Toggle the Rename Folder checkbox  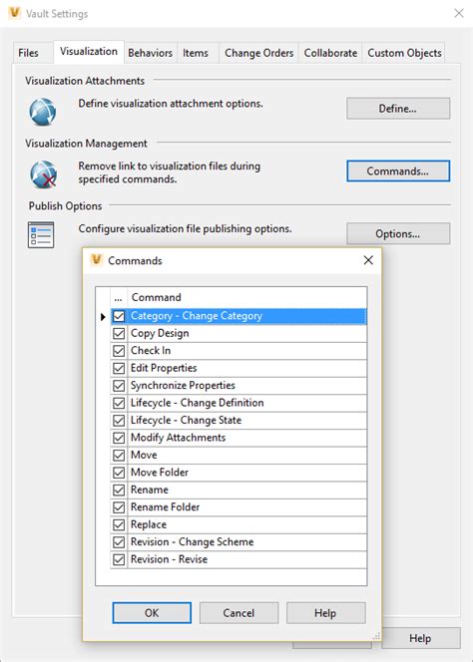[119, 507]
